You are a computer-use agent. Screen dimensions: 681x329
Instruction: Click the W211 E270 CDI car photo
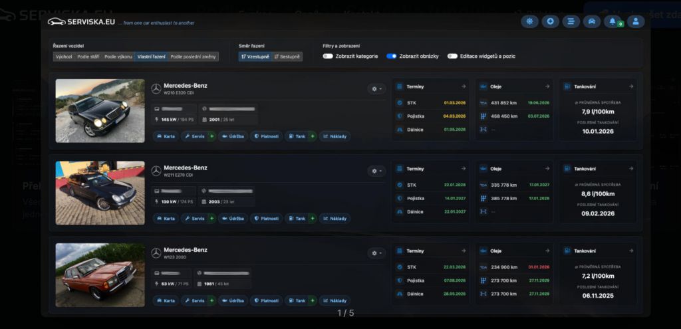coord(100,193)
